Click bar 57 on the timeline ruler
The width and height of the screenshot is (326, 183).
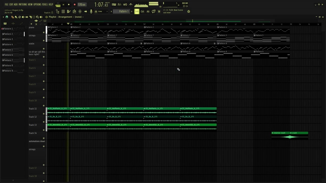[x=144, y=24]
